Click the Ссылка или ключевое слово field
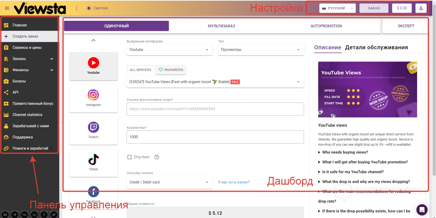This screenshot has width=436, height=218. pyautogui.click(x=215, y=109)
